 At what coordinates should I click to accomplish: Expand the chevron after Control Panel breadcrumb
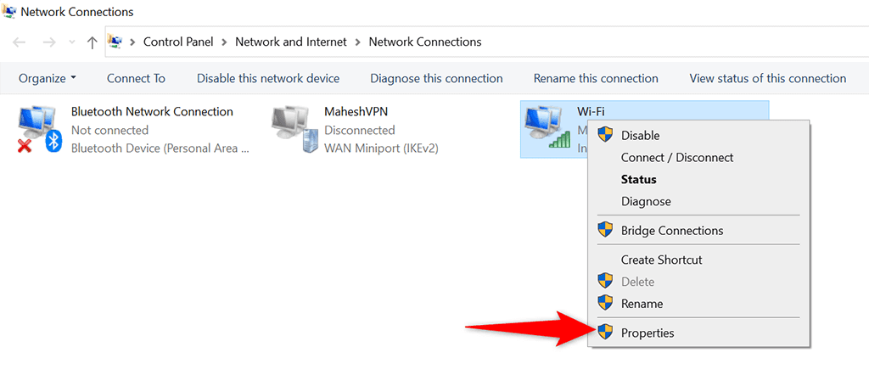pyautogui.click(x=224, y=42)
